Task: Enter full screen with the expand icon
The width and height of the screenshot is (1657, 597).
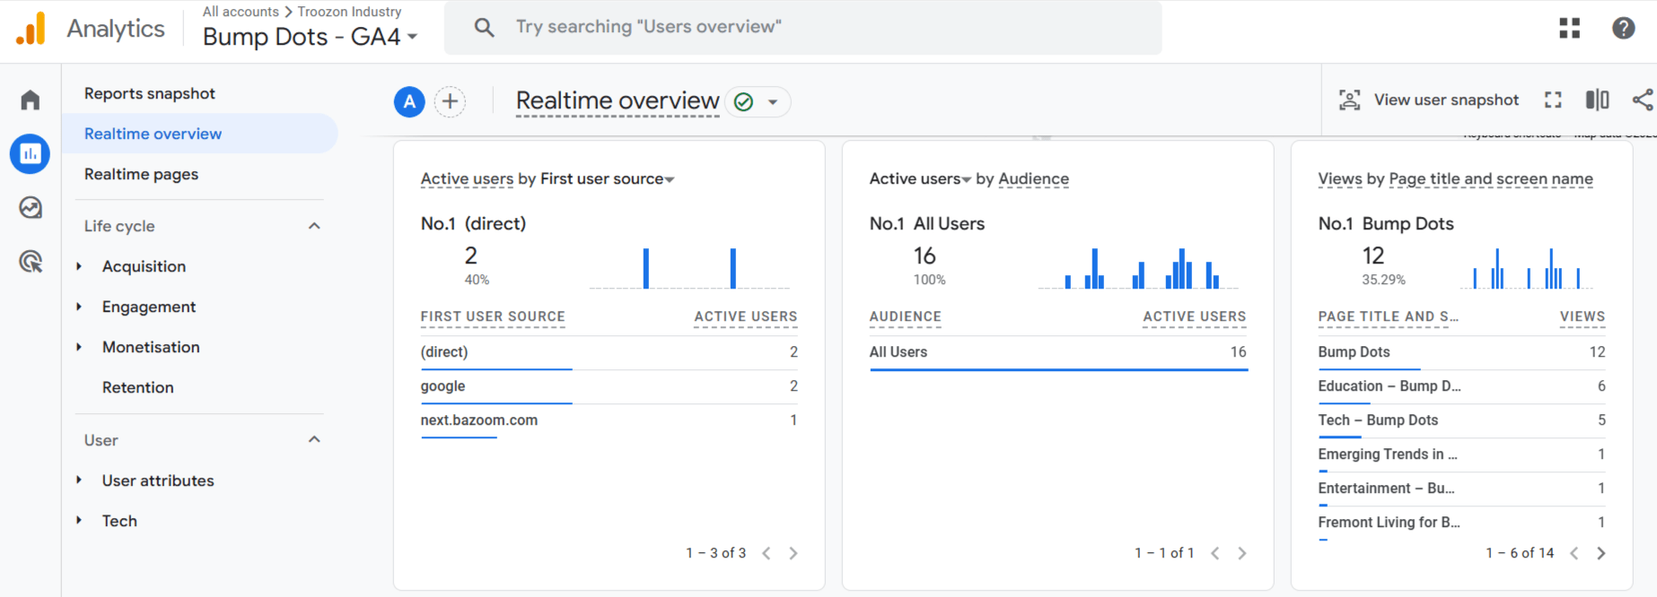Action: [x=1553, y=99]
